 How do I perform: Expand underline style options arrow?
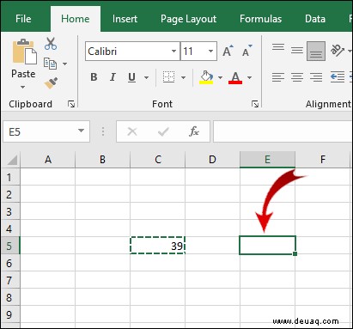146,77
